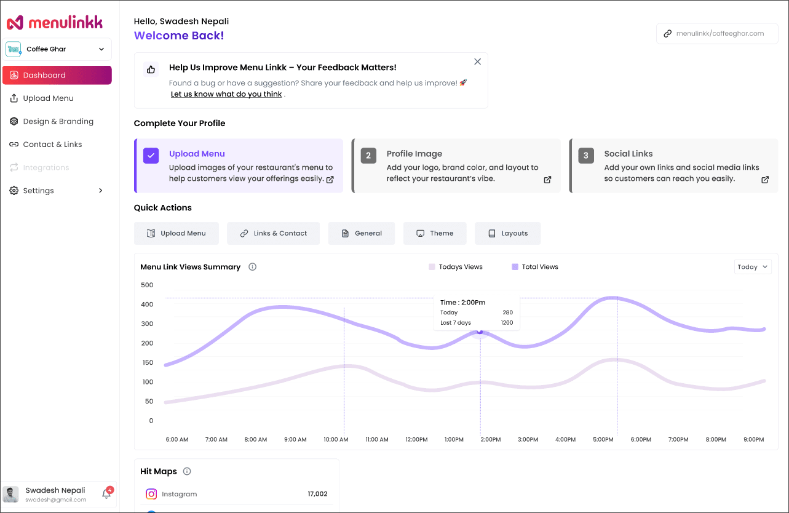Click the menulinkk logo
This screenshot has height=513, width=789.
[55, 23]
